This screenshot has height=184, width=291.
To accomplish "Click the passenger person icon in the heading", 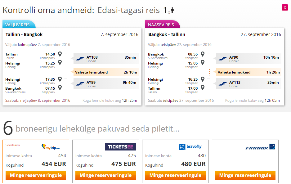I will click(172, 10).
